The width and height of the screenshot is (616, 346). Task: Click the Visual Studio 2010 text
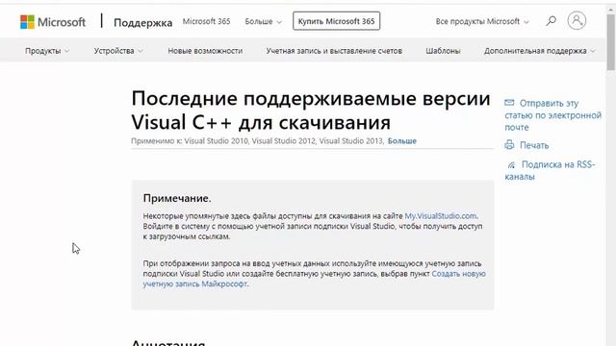[x=216, y=141]
